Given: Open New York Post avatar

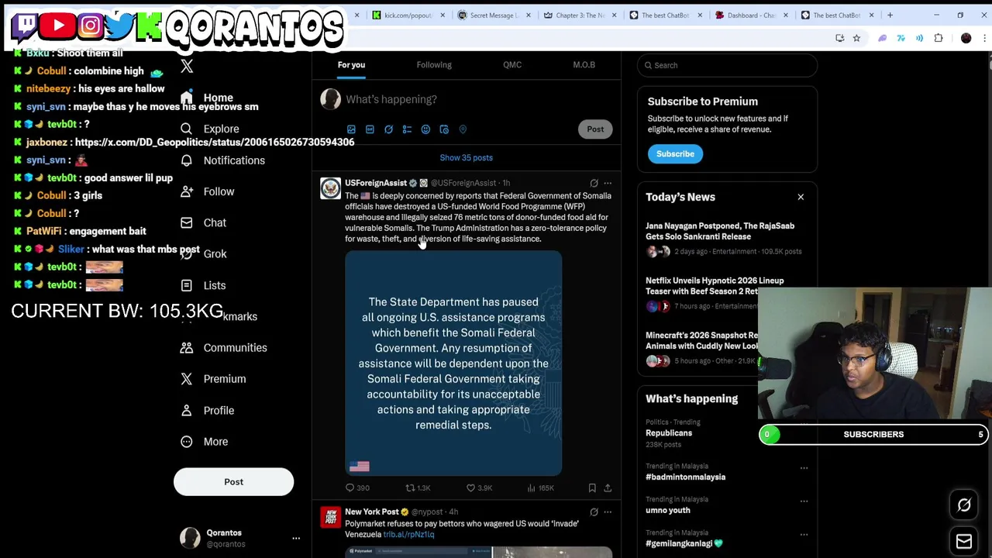Looking at the screenshot, I should (330, 517).
